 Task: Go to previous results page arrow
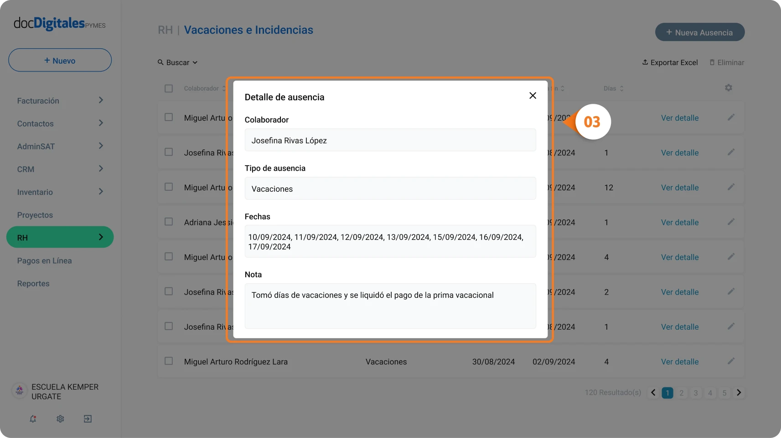click(x=653, y=392)
